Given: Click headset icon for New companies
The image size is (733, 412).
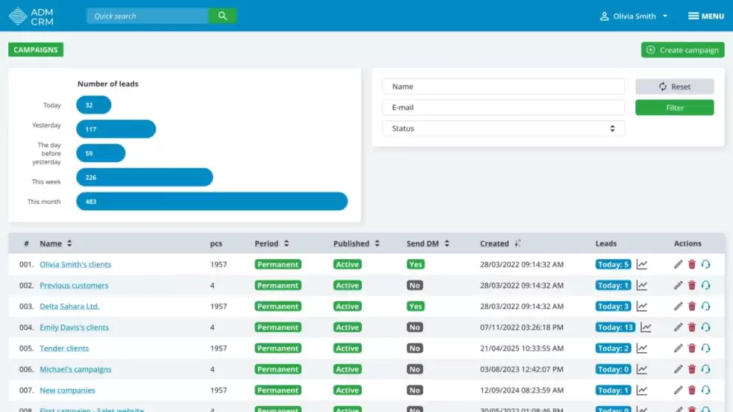Looking at the screenshot, I should (706, 390).
